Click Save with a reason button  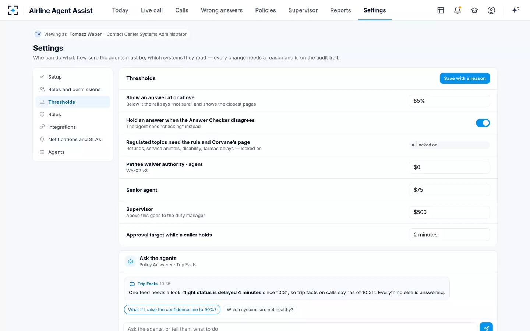[464, 78]
